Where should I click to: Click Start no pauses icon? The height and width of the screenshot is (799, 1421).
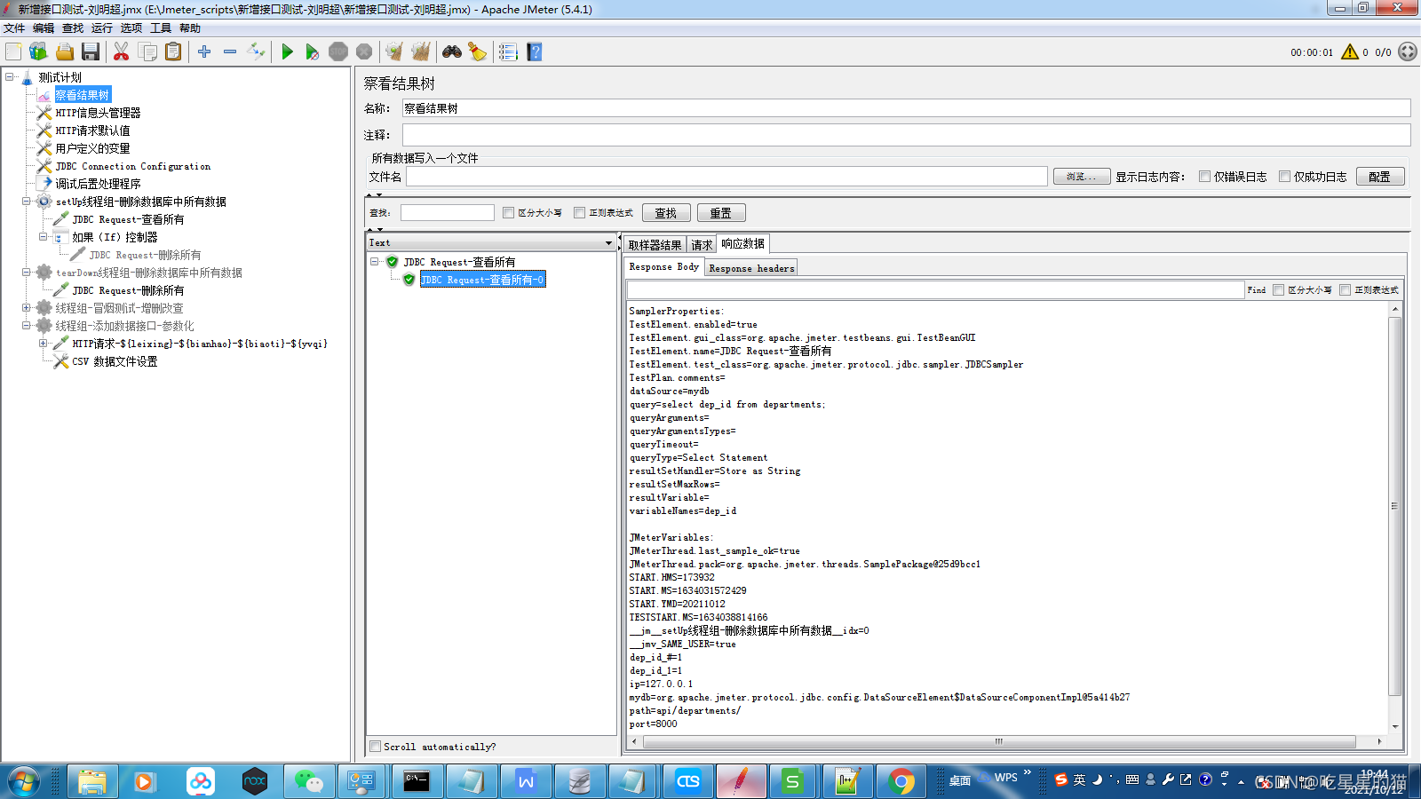[312, 51]
